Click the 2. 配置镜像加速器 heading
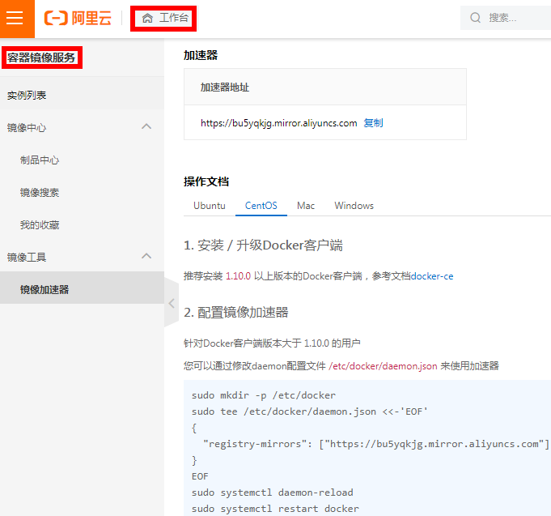The height and width of the screenshot is (516, 551). pyautogui.click(x=235, y=312)
